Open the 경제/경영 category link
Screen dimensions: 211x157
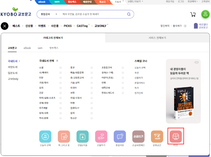point(44,103)
